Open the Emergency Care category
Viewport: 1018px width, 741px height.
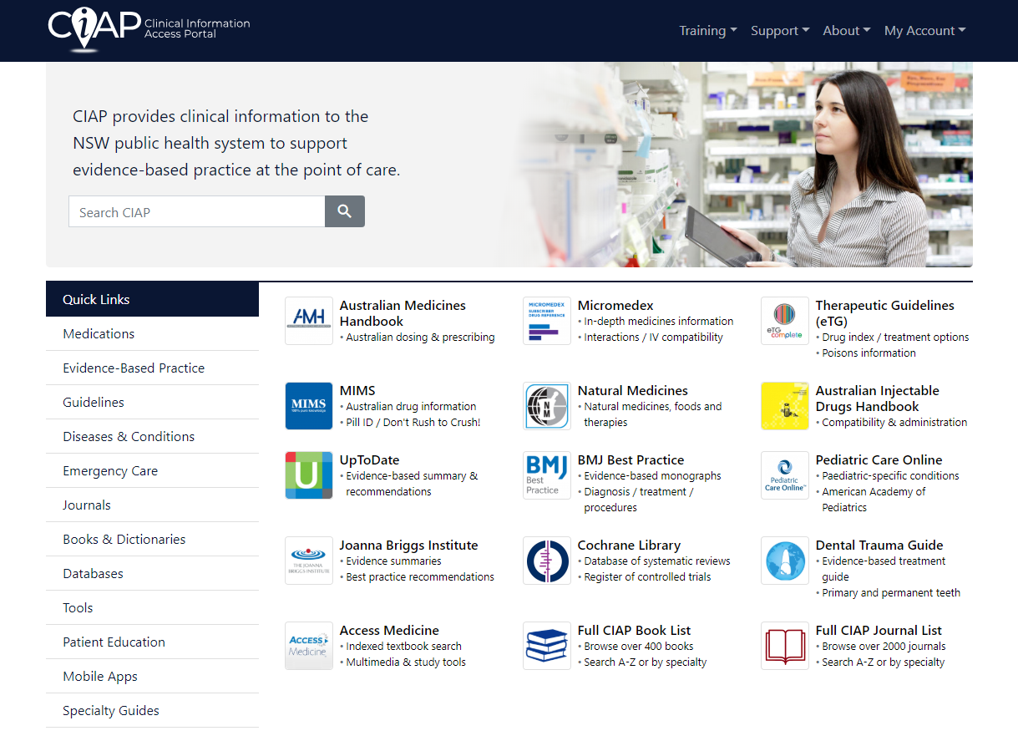click(x=110, y=470)
